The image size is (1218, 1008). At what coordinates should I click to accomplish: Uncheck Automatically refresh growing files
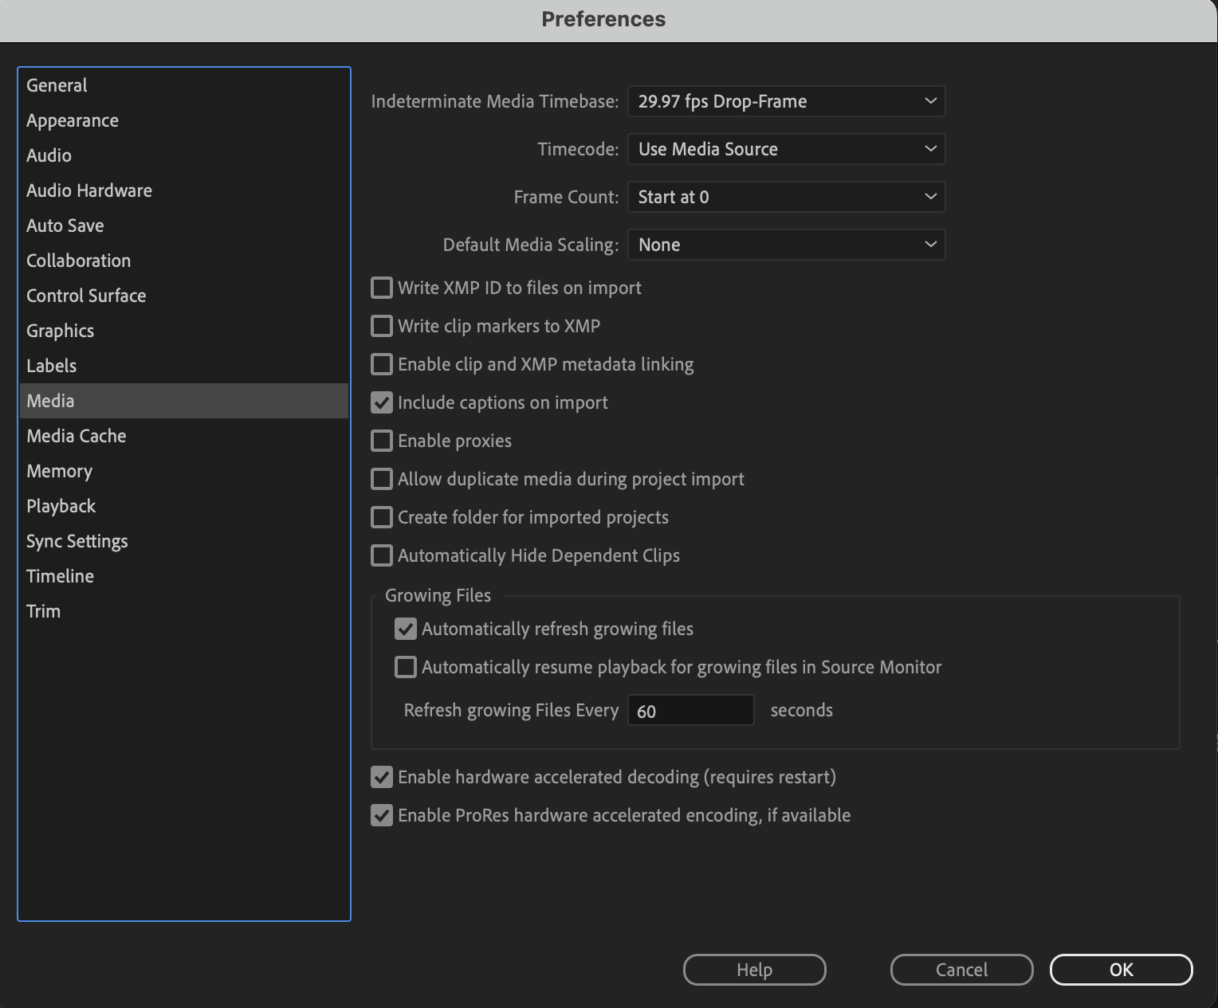point(406,629)
